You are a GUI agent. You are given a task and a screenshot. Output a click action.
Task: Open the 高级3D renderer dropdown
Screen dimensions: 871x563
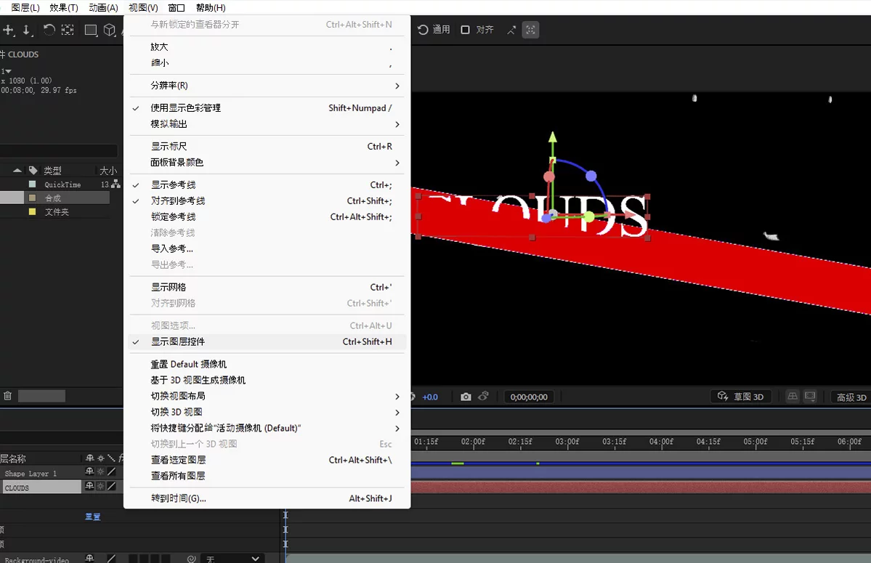pyautogui.click(x=851, y=397)
